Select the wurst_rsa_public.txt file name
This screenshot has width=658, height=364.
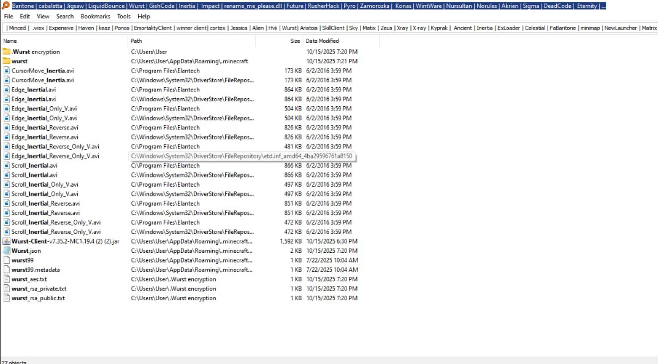point(38,298)
